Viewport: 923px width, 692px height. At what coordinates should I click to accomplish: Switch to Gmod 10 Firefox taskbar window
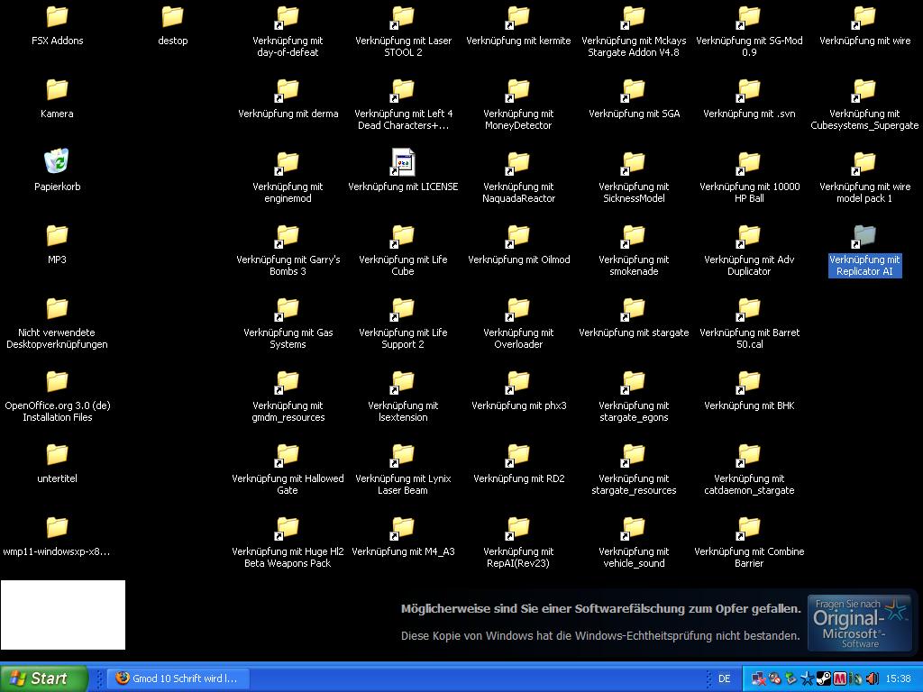click(177, 678)
